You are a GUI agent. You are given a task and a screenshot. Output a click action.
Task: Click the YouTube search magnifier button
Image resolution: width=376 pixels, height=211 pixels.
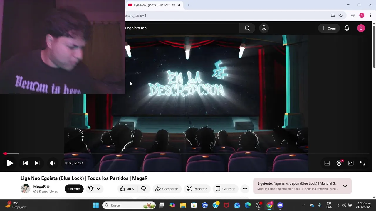coord(247,28)
